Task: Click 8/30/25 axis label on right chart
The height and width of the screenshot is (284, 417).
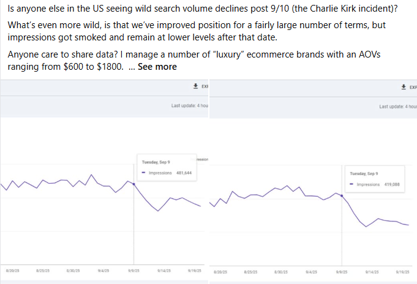Action: [281, 271]
